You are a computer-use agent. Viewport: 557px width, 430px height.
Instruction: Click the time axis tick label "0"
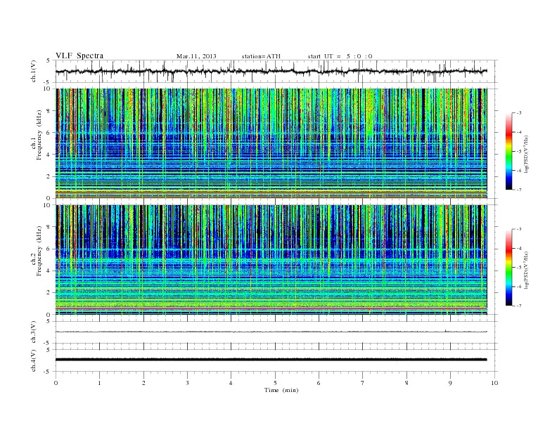tap(56, 383)
